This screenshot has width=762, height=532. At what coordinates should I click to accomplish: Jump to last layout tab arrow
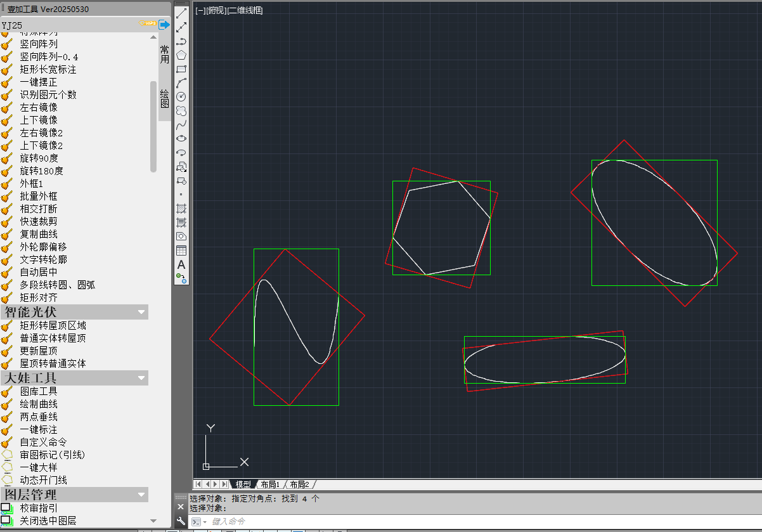click(224, 484)
